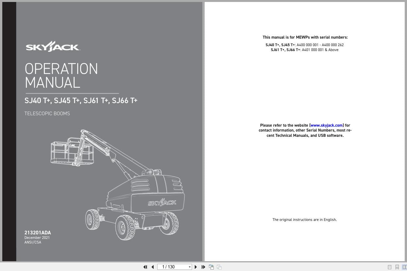Jump to the last page via toolbar icon
Viewport: 407px width, 271px height.
203,267
